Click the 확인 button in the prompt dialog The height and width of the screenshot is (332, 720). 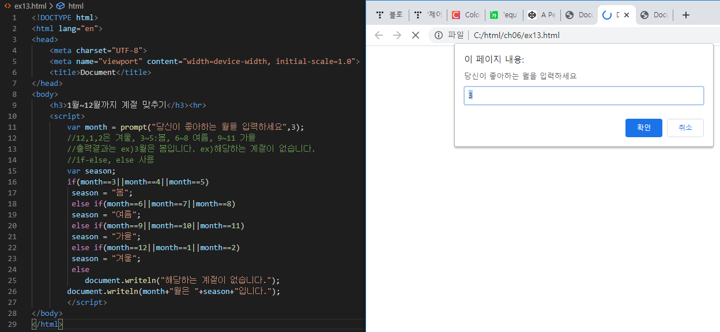click(x=643, y=128)
